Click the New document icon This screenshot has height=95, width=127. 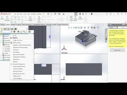coord(51,14)
